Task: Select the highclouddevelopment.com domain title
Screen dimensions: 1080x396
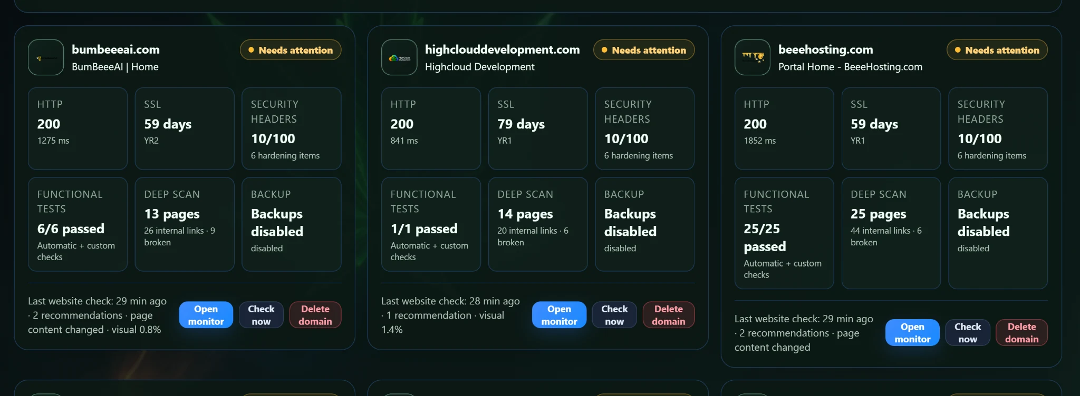Action: (x=502, y=49)
